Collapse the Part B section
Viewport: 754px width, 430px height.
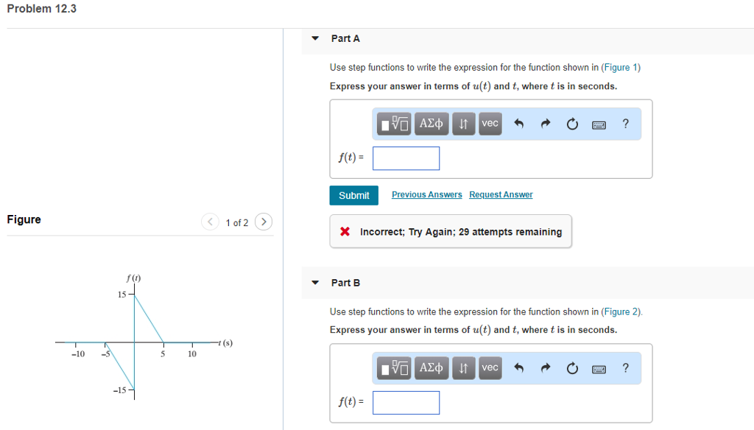pos(314,283)
